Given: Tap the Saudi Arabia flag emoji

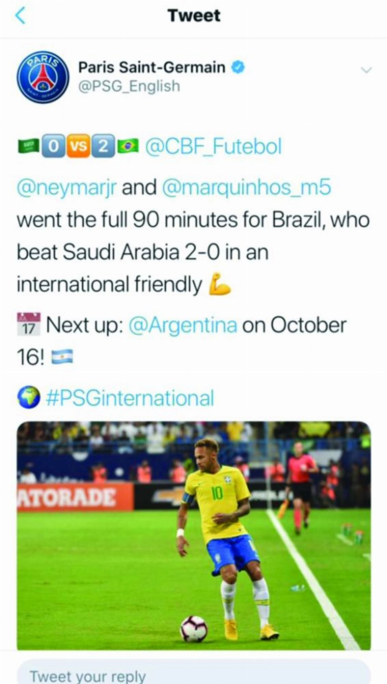Looking at the screenshot, I should 28,146.
